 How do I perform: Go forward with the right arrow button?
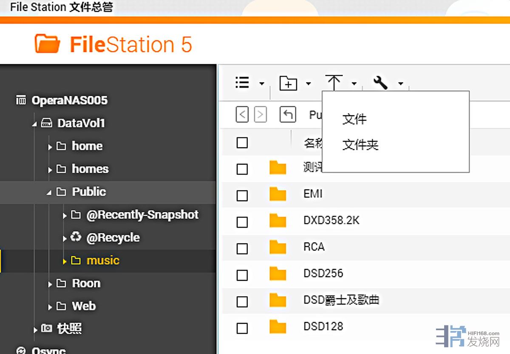pyautogui.click(x=260, y=115)
